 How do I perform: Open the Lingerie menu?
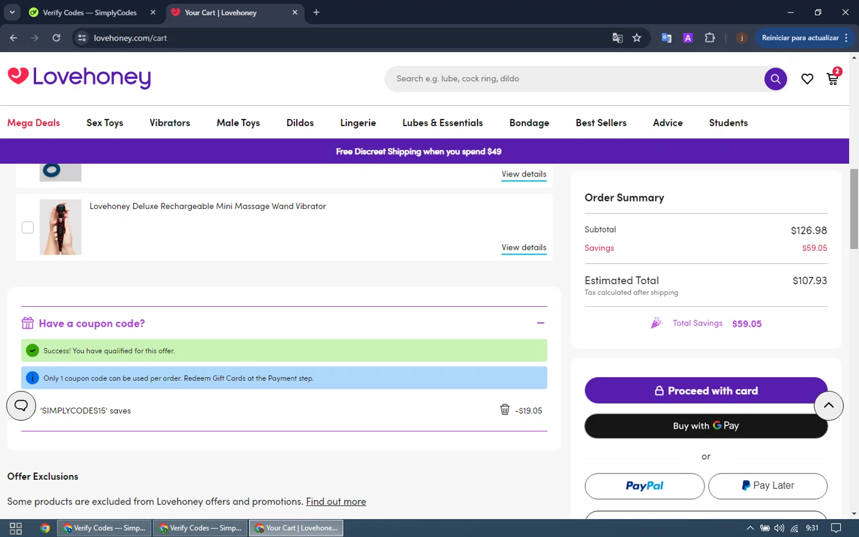[x=358, y=123]
